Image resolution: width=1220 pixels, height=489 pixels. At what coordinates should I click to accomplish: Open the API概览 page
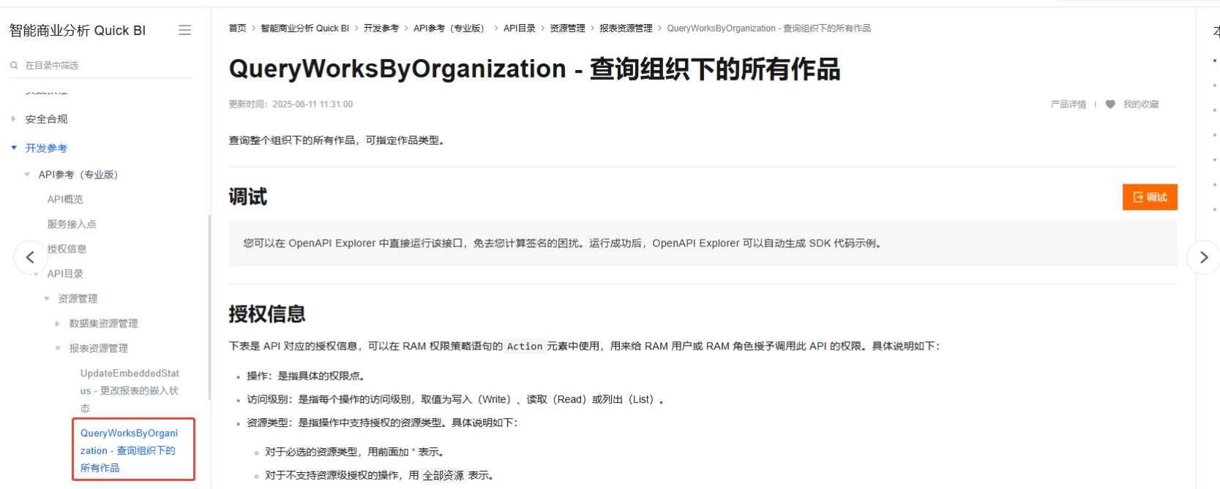(x=65, y=200)
